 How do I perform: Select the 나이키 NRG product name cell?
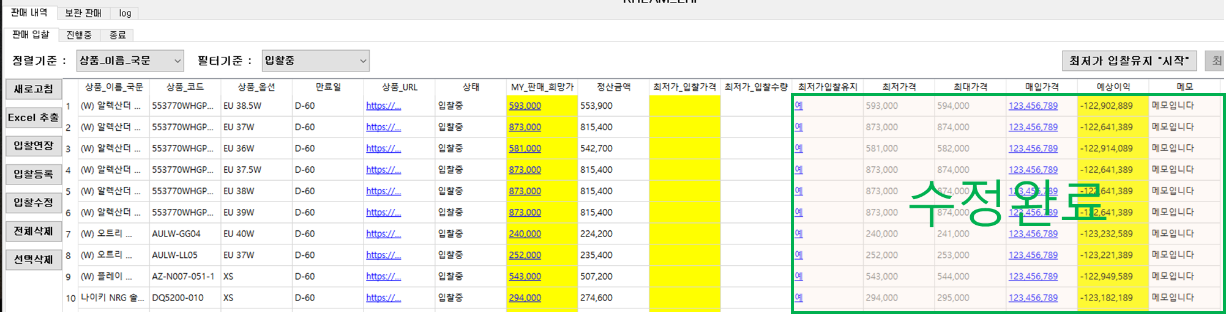pos(114,298)
